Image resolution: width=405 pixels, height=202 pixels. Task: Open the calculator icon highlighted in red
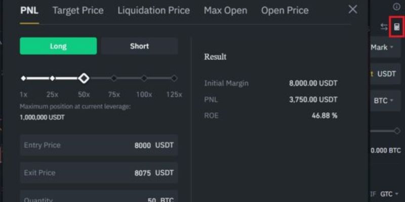[x=397, y=27]
